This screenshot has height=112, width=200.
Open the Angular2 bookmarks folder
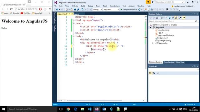coord(37,13)
